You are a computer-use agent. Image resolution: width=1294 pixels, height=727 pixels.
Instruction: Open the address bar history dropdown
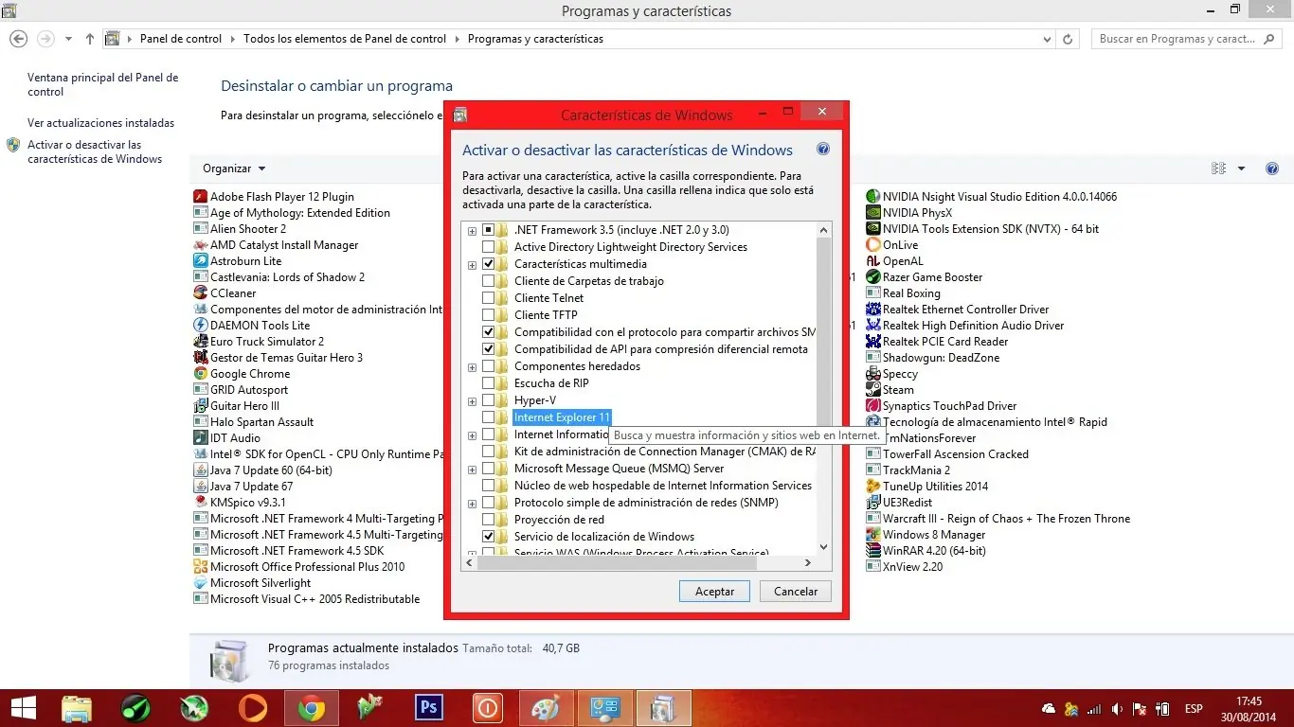click(x=1047, y=39)
